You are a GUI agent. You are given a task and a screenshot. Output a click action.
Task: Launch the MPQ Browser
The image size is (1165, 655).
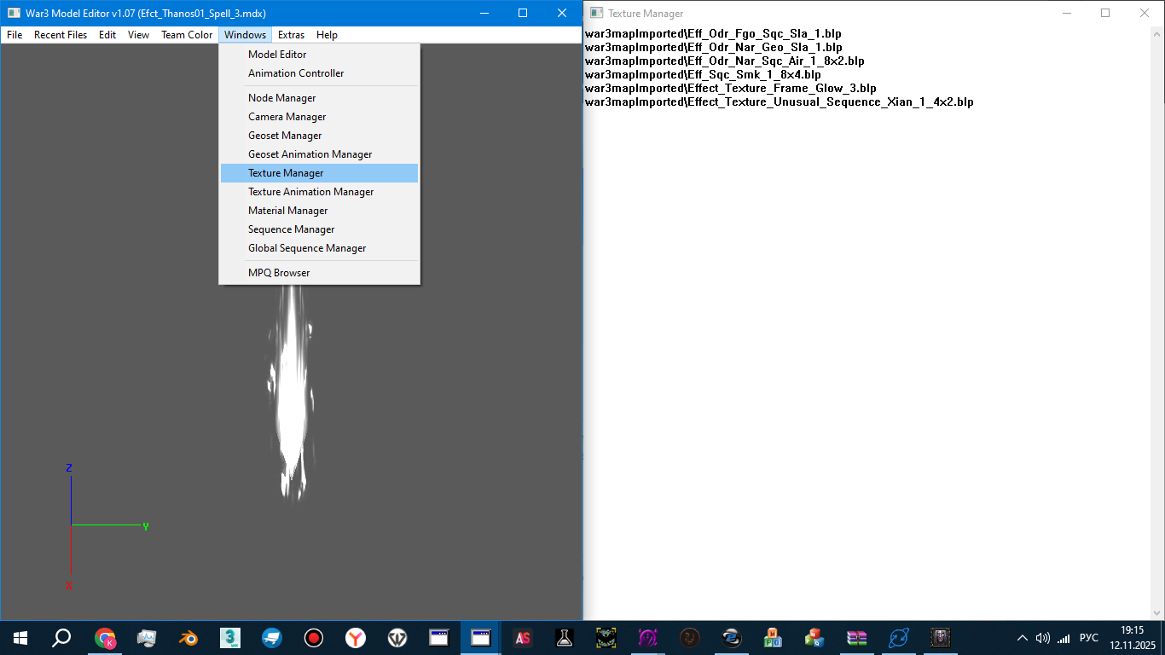coord(319,273)
